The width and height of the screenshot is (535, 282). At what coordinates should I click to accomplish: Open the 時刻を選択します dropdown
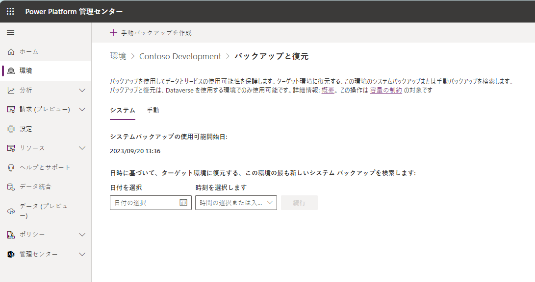pos(235,202)
